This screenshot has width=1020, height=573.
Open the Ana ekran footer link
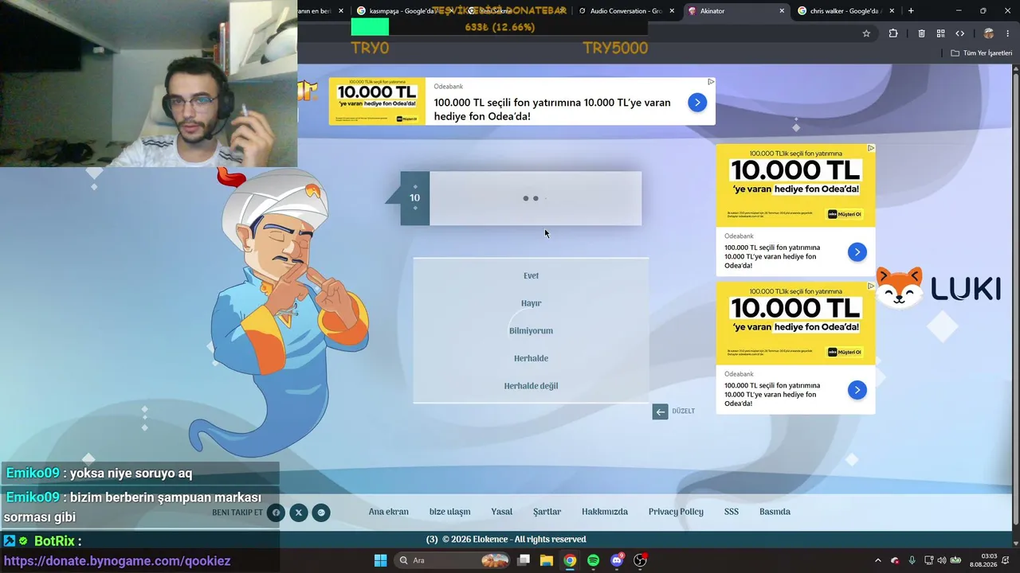click(x=388, y=512)
